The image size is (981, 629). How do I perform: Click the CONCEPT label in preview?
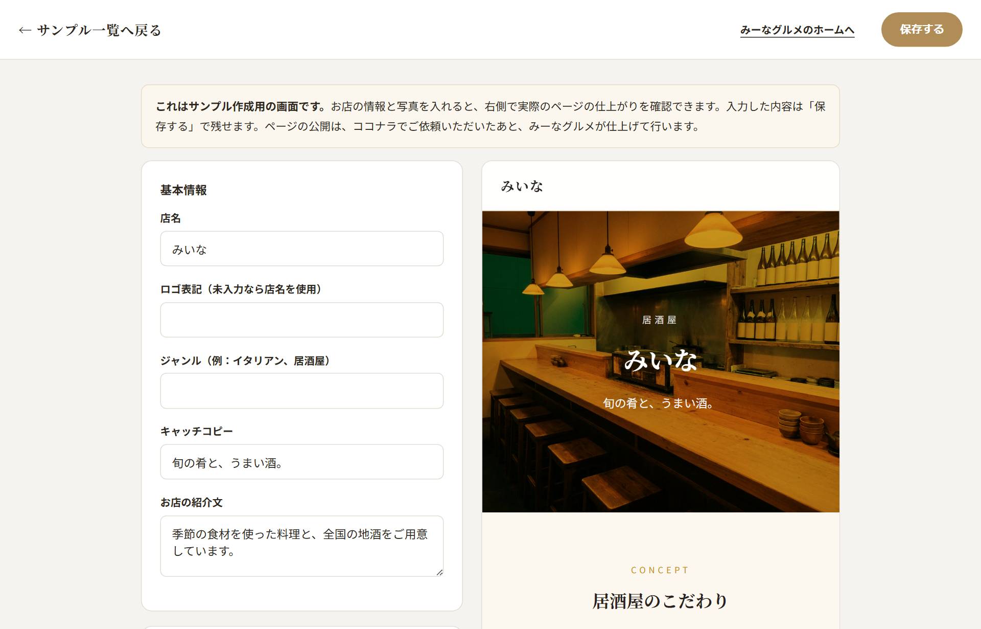pyautogui.click(x=660, y=570)
